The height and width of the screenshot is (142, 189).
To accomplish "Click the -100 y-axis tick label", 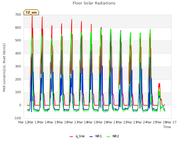I will 17,118.
